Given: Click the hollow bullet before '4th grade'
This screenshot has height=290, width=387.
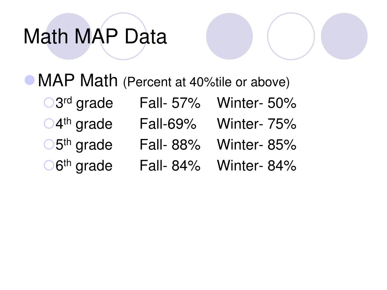Looking at the screenshot, I should click(x=49, y=123).
